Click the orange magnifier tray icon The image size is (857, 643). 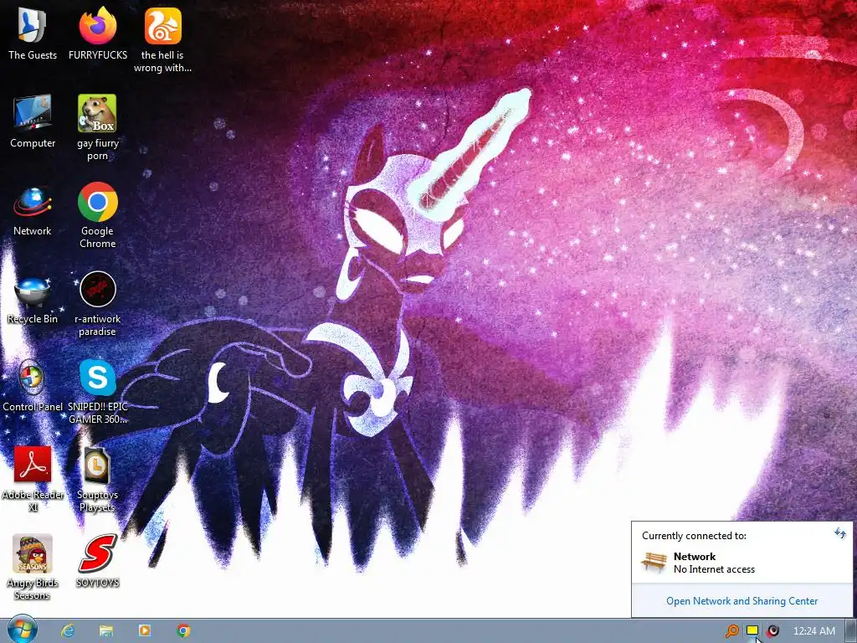(731, 631)
